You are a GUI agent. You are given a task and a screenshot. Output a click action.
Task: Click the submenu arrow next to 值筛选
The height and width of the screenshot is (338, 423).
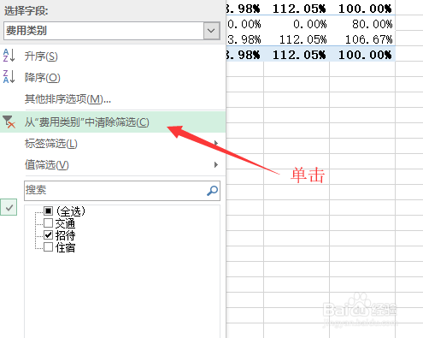tap(216, 164)
